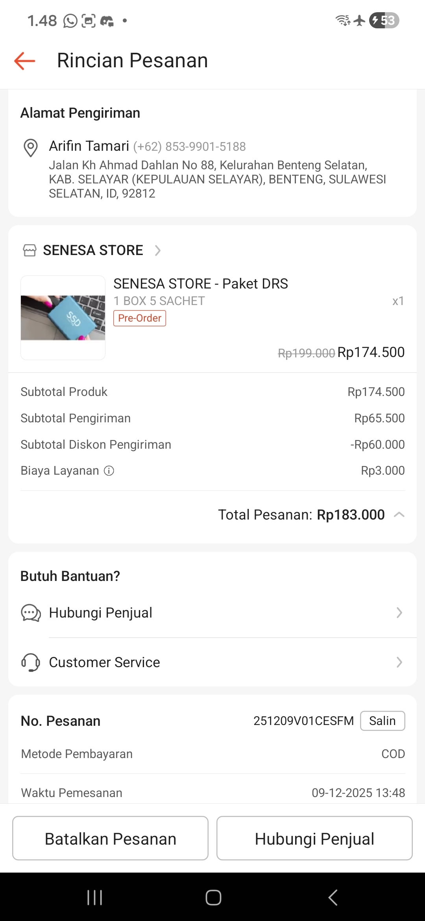Tap the Customer Service headset icon
This screenshot has width=425, height=921.
31,662
